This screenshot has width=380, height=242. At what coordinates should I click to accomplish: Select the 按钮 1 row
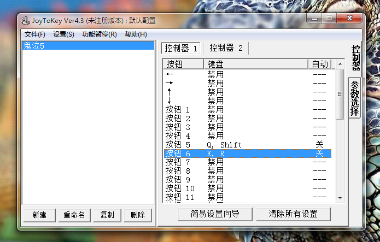point(248,109)
